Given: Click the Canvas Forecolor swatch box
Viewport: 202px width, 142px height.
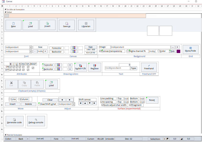Looking at the screenshot, I should click(x=67, y=48).
